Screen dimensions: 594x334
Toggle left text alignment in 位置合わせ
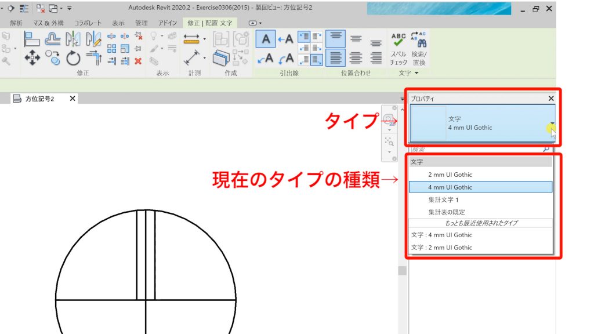(335, 58)
